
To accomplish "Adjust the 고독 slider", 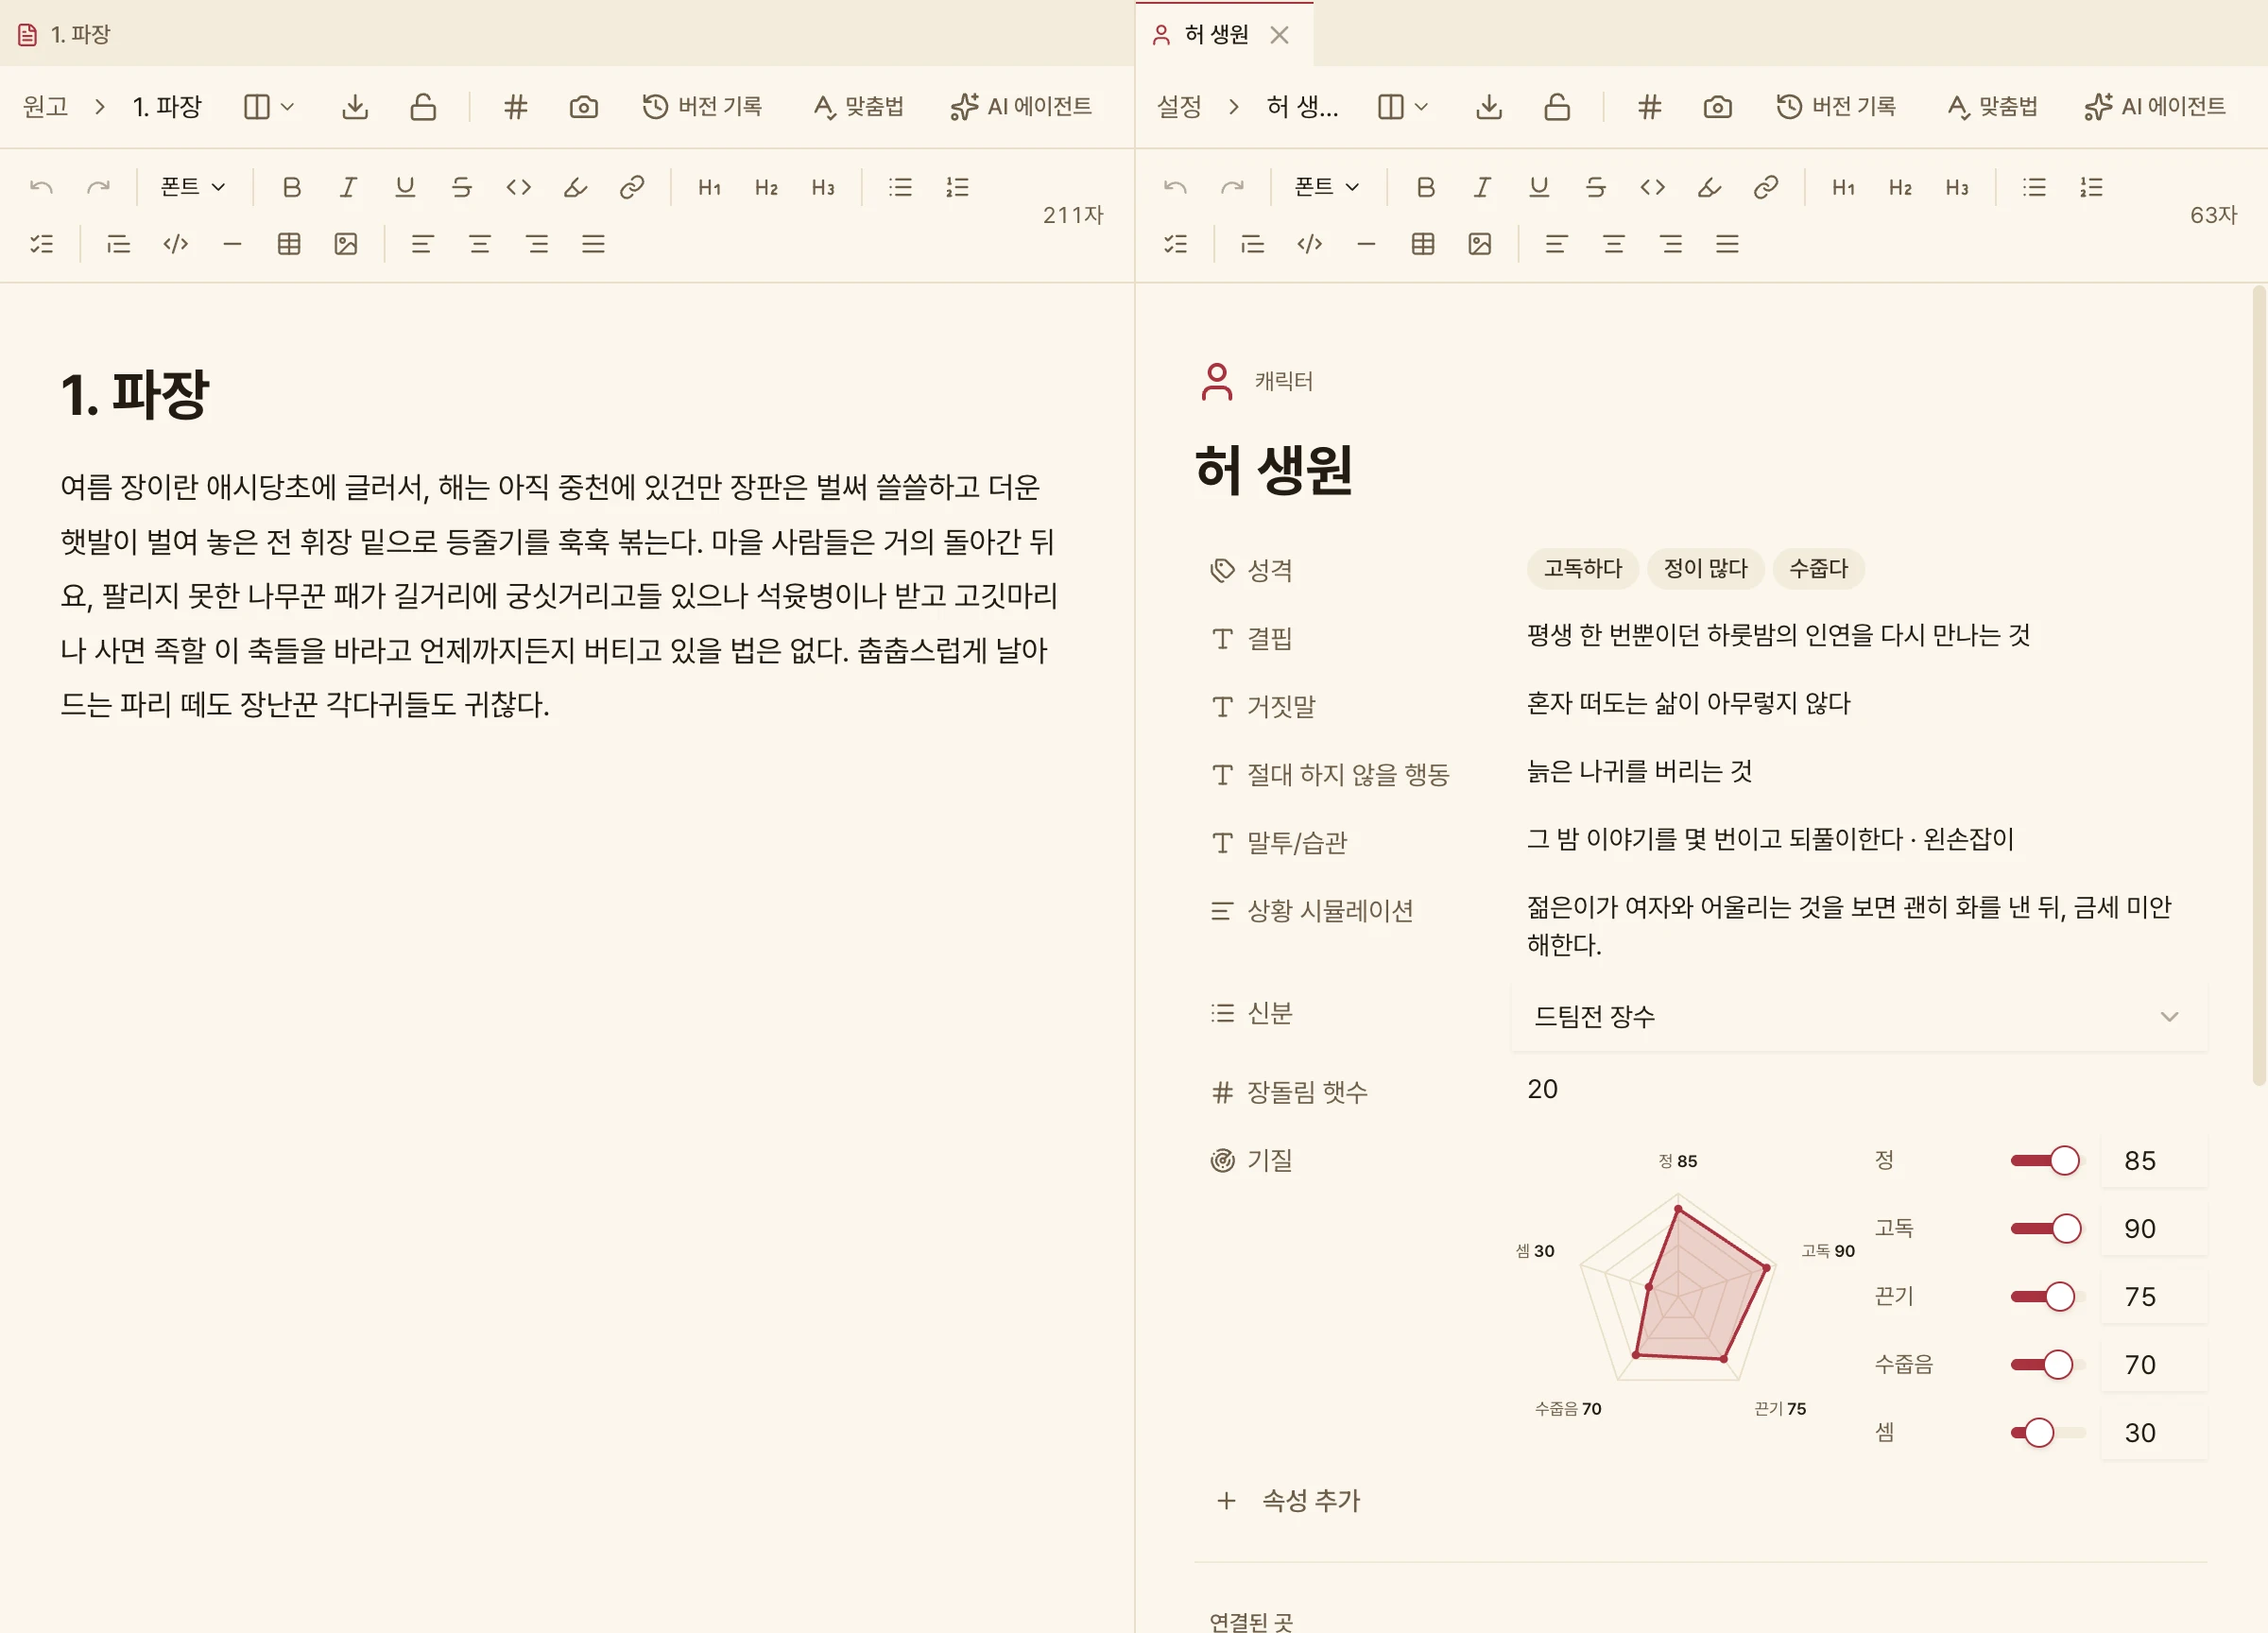I will pos(2047,1228).
